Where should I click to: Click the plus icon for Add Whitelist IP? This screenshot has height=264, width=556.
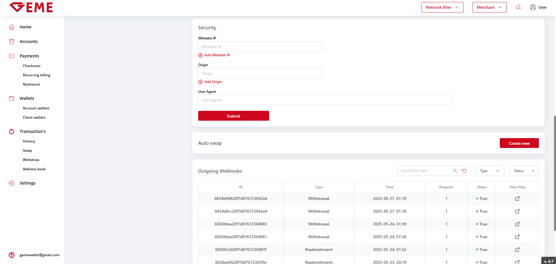pyautogui.click(x=200, y=55)
